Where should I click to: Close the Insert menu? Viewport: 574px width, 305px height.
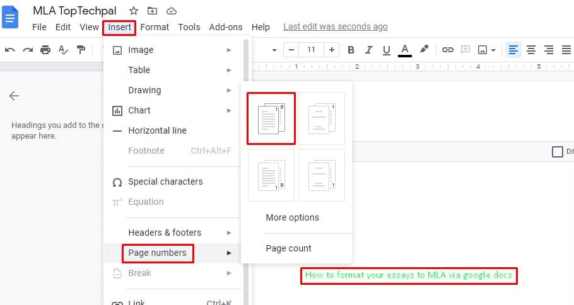pos(119,28)
